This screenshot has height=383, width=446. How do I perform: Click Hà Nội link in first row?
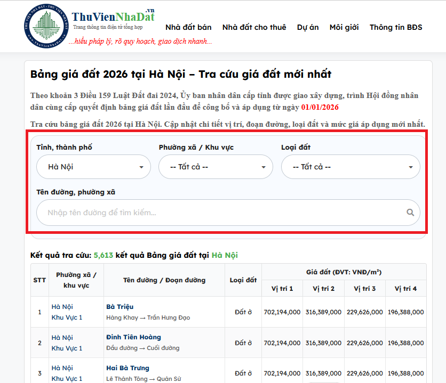(x=62, y=307)
